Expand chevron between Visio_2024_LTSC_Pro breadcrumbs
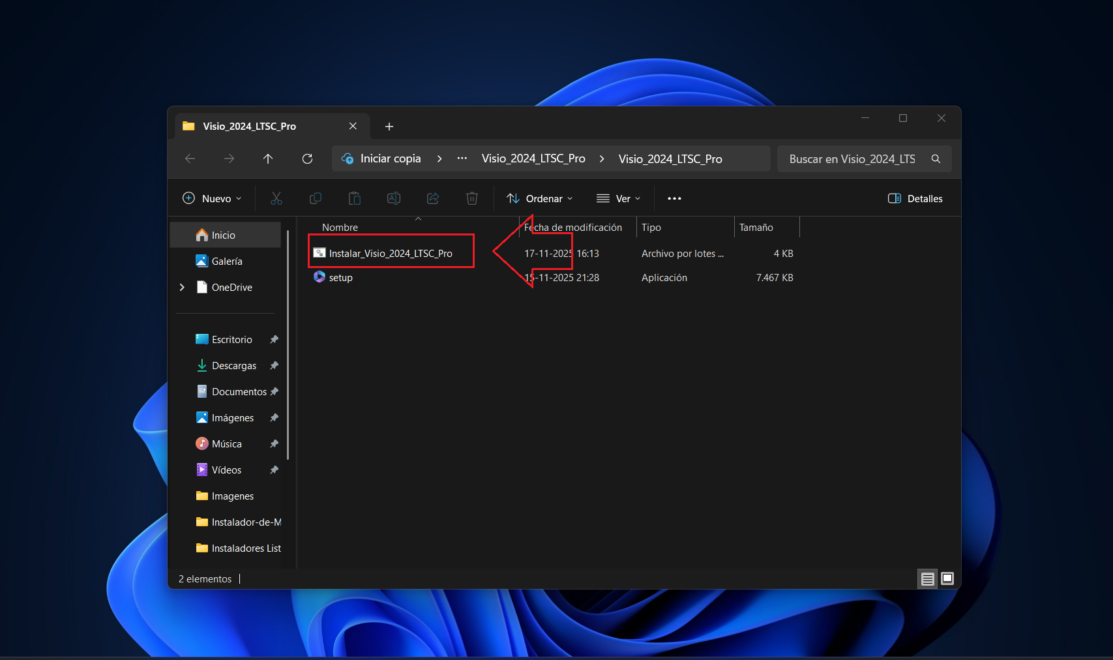The width and height of the screenshot is (1113, 660). coord(602,158)
